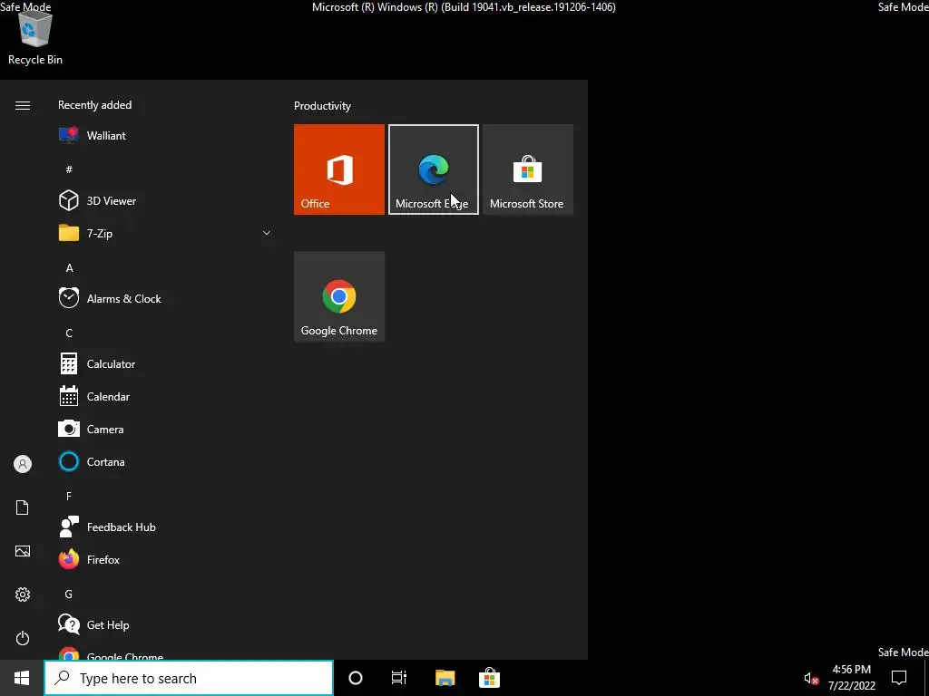929x696 pixels.
Task: Select the Recycle Bin desktop icon
Action: 35,37
